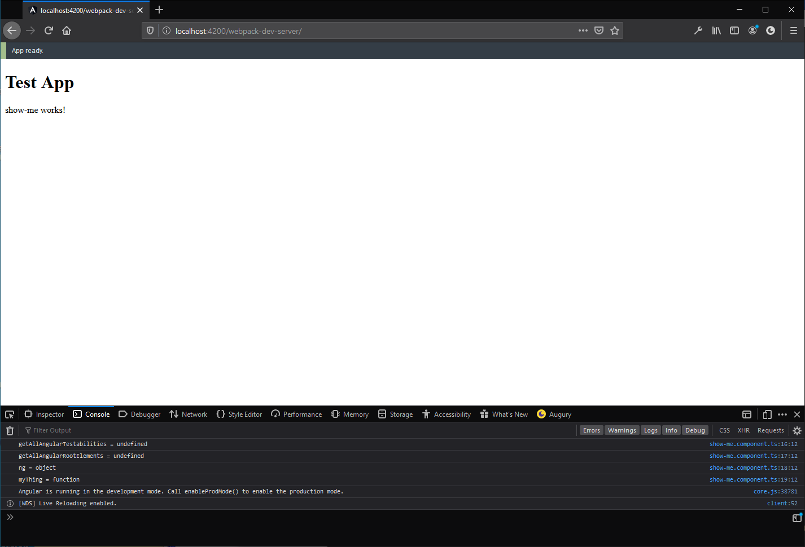Switch to the Network tab
The image size is (805, 547).
coord(189,414)
